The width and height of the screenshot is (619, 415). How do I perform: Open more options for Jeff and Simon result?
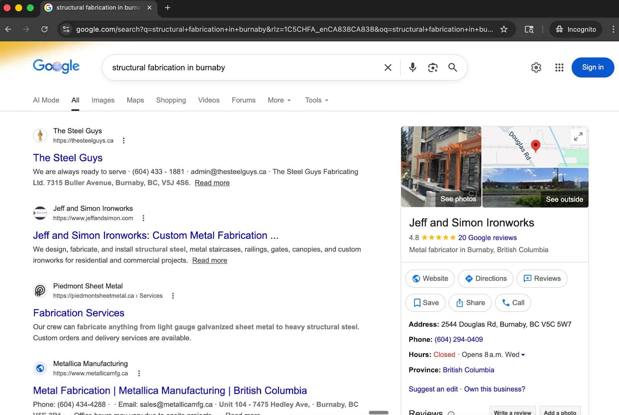click(144, 218)
